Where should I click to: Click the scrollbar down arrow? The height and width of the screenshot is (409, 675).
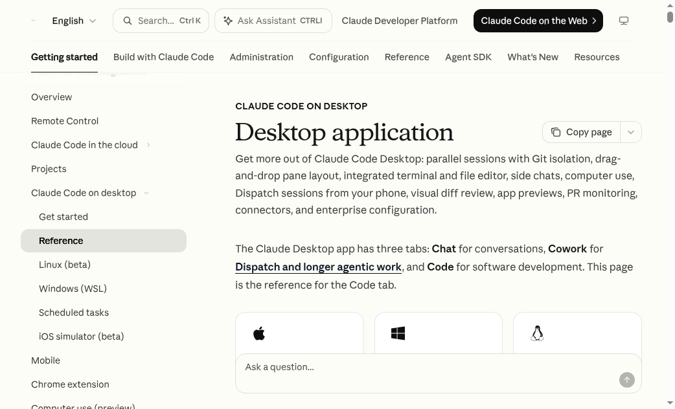click(x=670, y=404)
